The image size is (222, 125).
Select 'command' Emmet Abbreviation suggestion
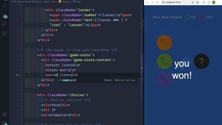tap(97, 80)
